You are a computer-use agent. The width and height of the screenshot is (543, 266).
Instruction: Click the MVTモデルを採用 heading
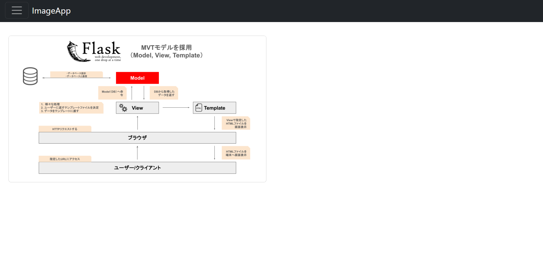[166, 51]
